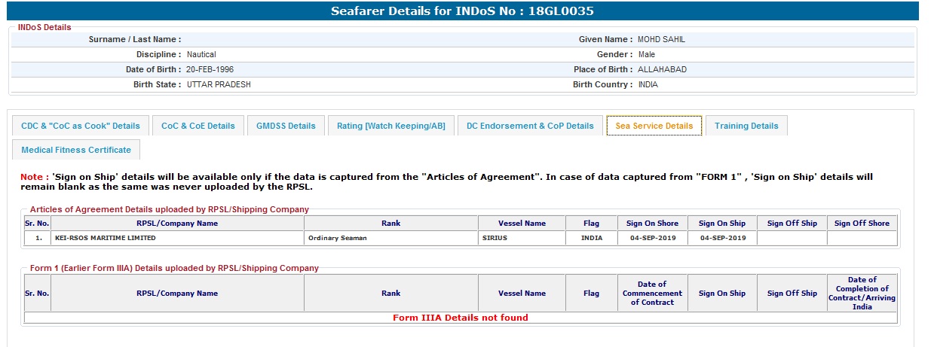Open the CDC & "CoC as Cook" Details tab
Viewport: 934px width, 347px height.
coord(81,126)
